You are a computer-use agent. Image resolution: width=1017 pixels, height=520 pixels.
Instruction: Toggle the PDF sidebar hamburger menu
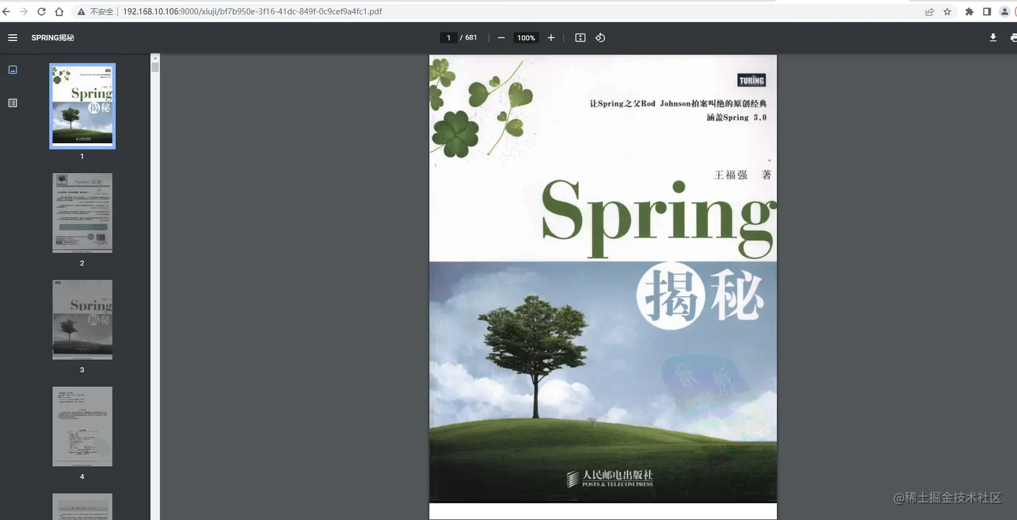[12, 38]
